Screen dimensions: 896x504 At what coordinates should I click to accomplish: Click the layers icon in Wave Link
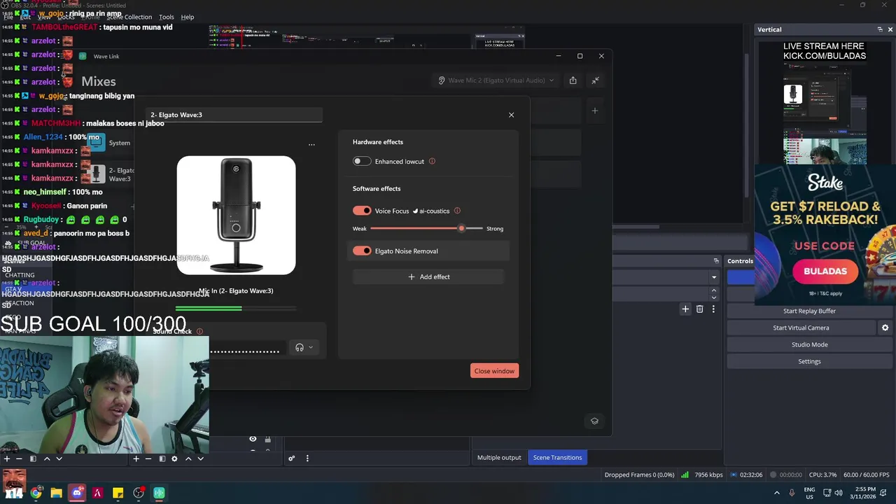click(x=594, y=421)
